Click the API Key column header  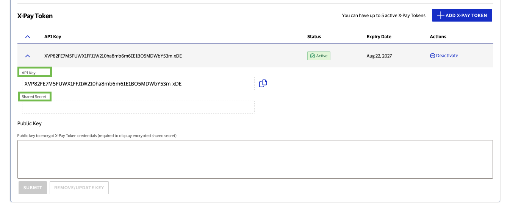click(x=53, y=37)
